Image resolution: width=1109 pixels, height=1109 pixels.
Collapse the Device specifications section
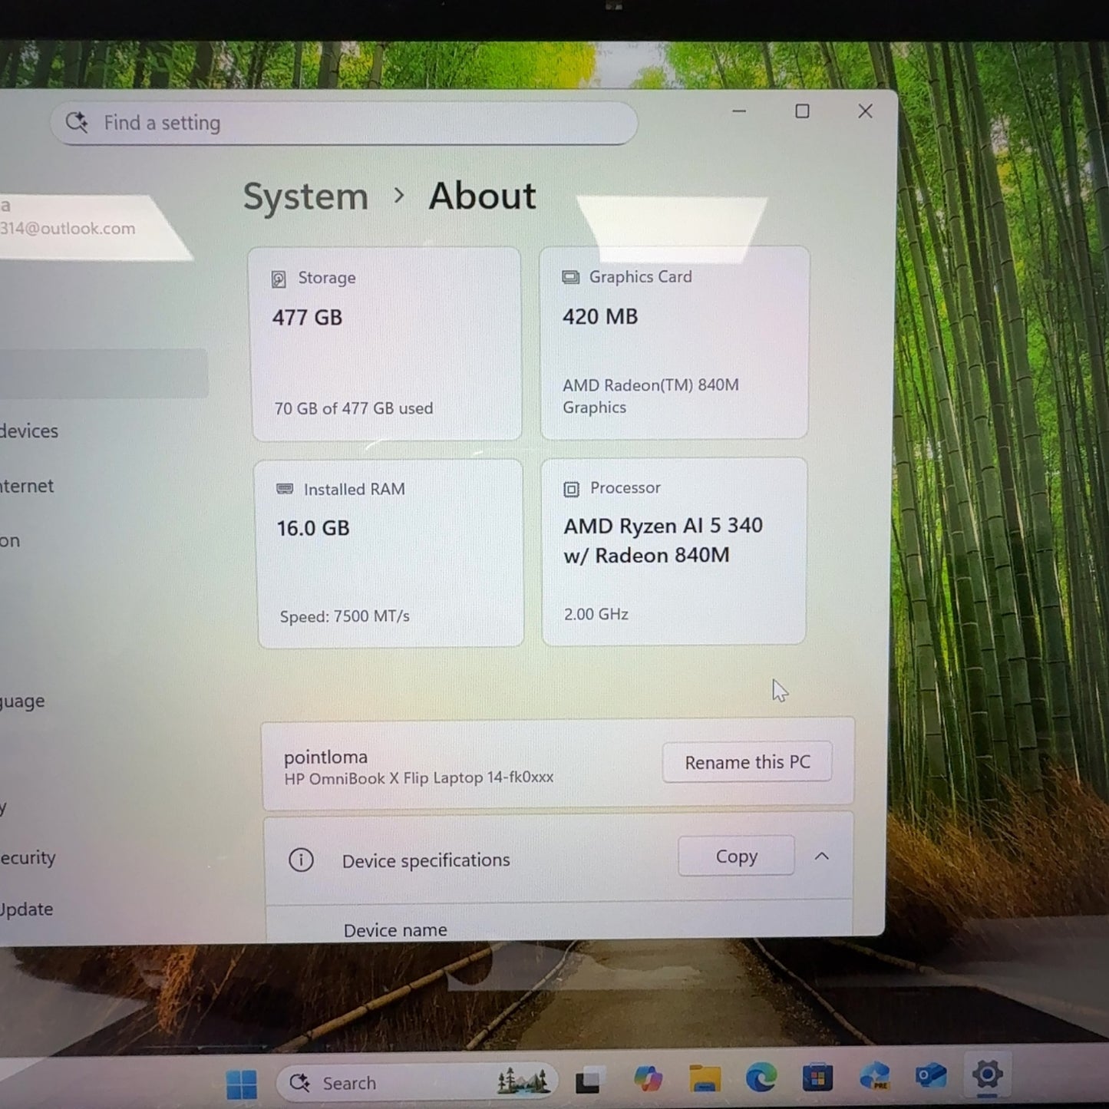point(822,856)
